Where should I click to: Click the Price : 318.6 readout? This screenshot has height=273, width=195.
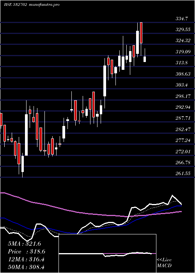coord(27,252)
